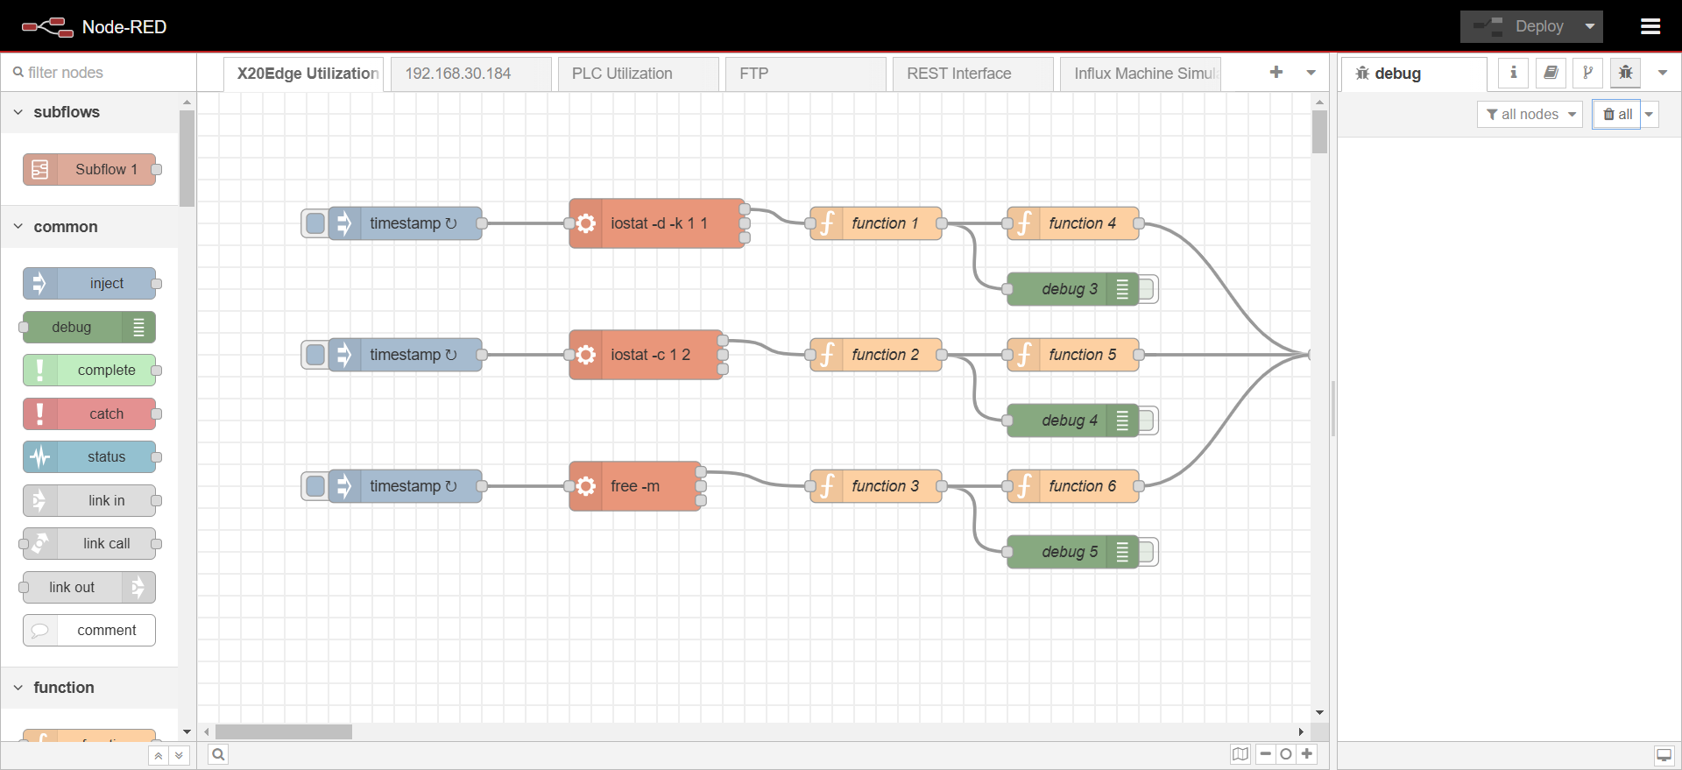This screenshot has width=1682, height=770.
Task: Clear all debug messages
Action: pos(1616,115)
